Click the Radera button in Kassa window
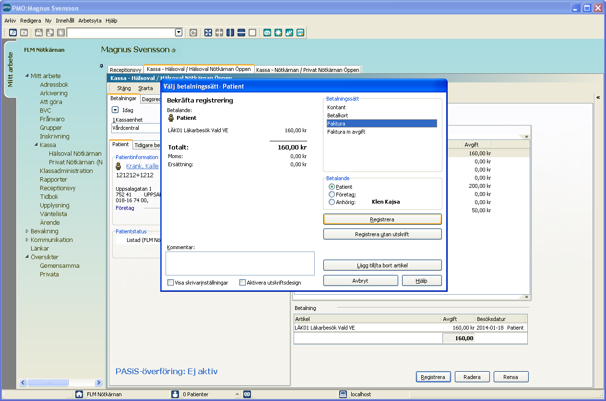606x401 pixels. tap(472, 377)
